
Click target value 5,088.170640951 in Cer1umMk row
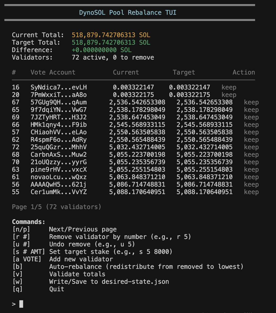point(204,192)
